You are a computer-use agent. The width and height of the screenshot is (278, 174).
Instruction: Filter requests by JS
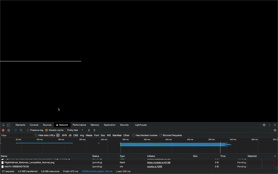coord(70,135)
